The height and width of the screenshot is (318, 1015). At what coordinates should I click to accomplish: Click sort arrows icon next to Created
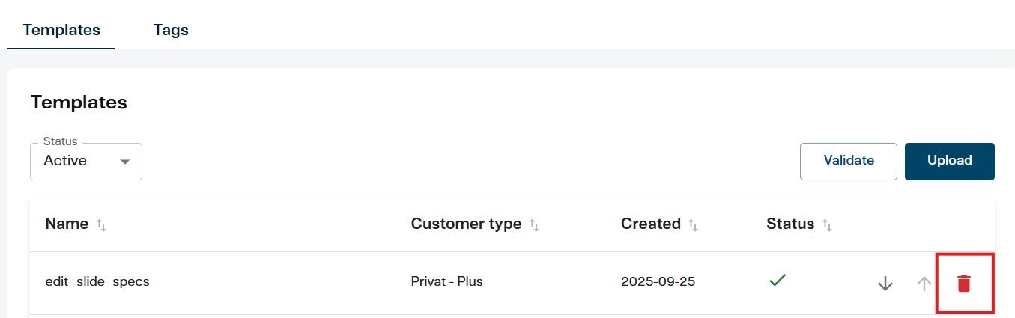(x=694, y=224)
